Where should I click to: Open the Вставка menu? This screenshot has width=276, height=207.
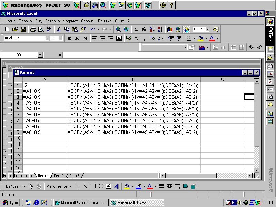pyautogui.click(x=52, y=21)
